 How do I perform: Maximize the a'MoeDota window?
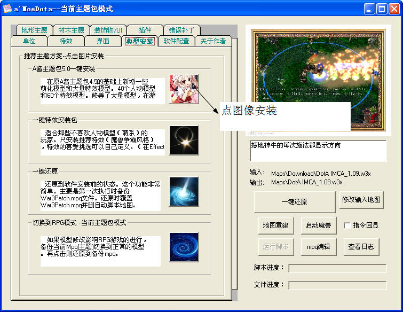[x=382, y=9]
